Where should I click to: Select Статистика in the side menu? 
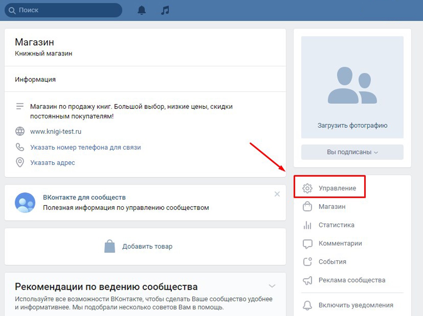pyautogui.click(x=336, y=225)
